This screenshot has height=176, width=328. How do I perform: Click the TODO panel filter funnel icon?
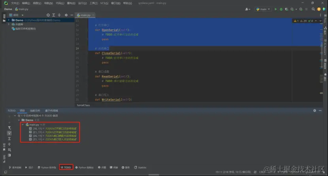(9, 128)
